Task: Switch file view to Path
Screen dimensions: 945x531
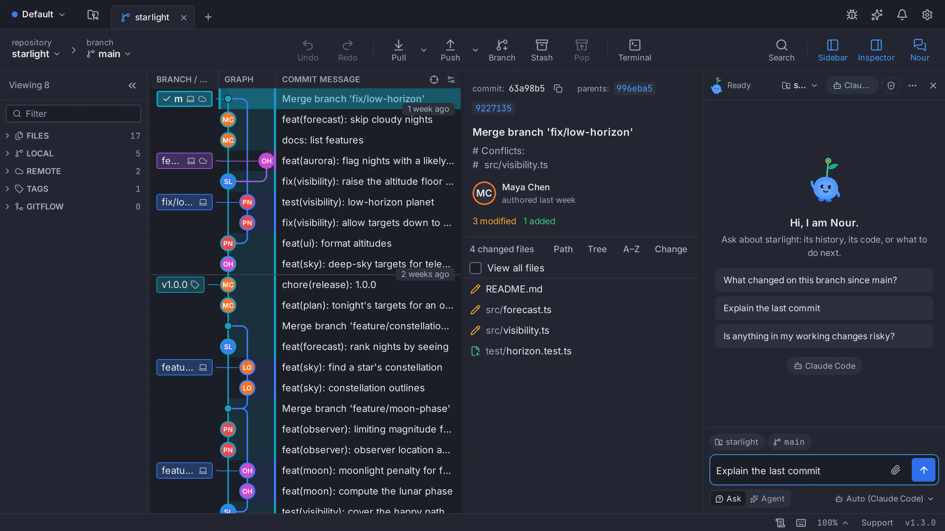Action: point(563,249)
